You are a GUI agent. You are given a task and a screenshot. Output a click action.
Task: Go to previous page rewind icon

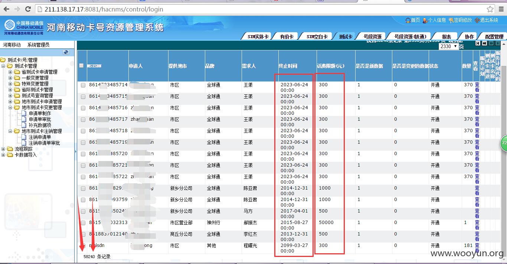pos(484,44)
